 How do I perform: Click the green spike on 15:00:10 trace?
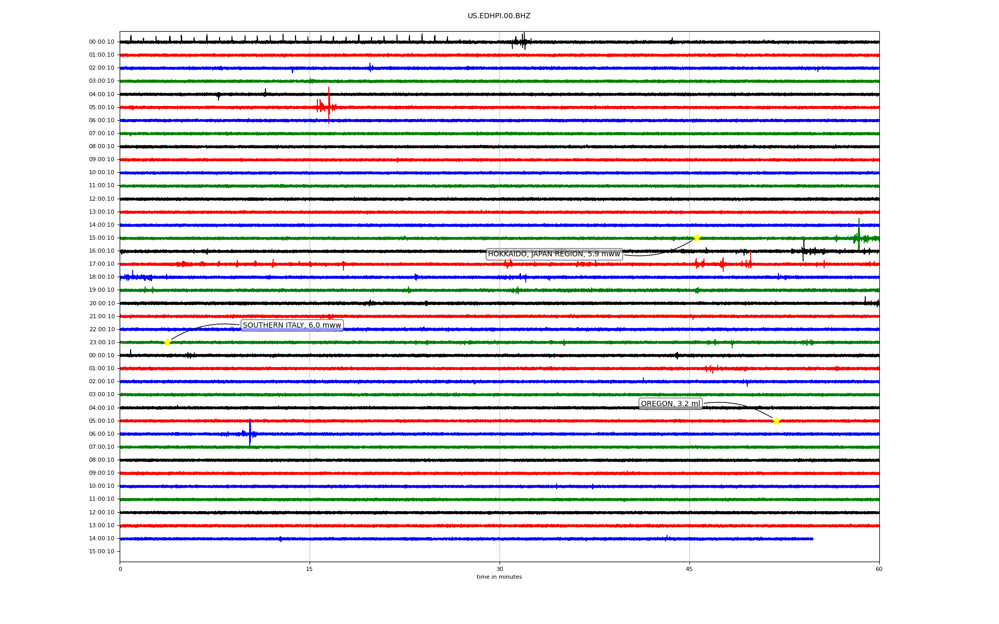point(859,233)
